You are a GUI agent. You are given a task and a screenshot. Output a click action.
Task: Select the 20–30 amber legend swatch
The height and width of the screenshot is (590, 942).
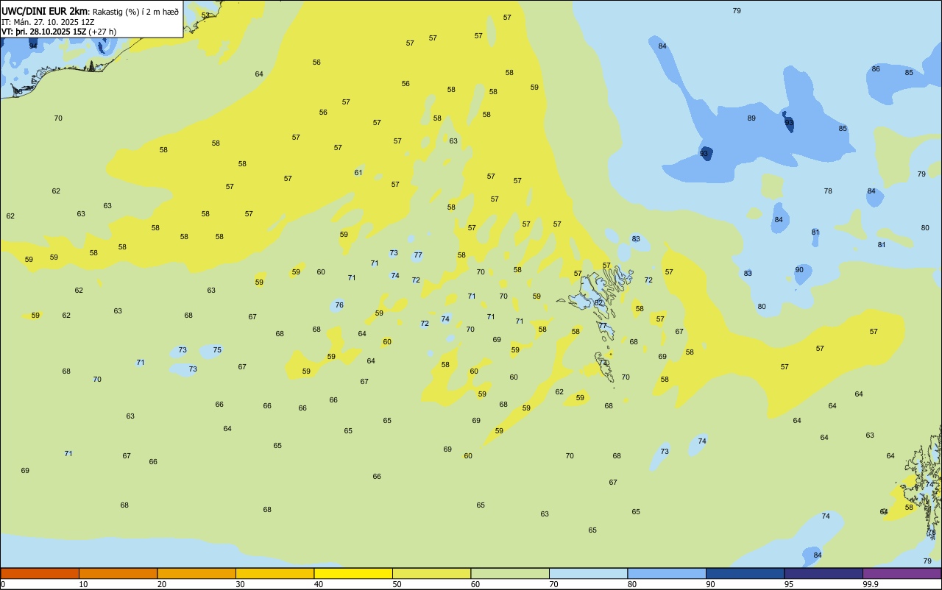coord(196,573)
